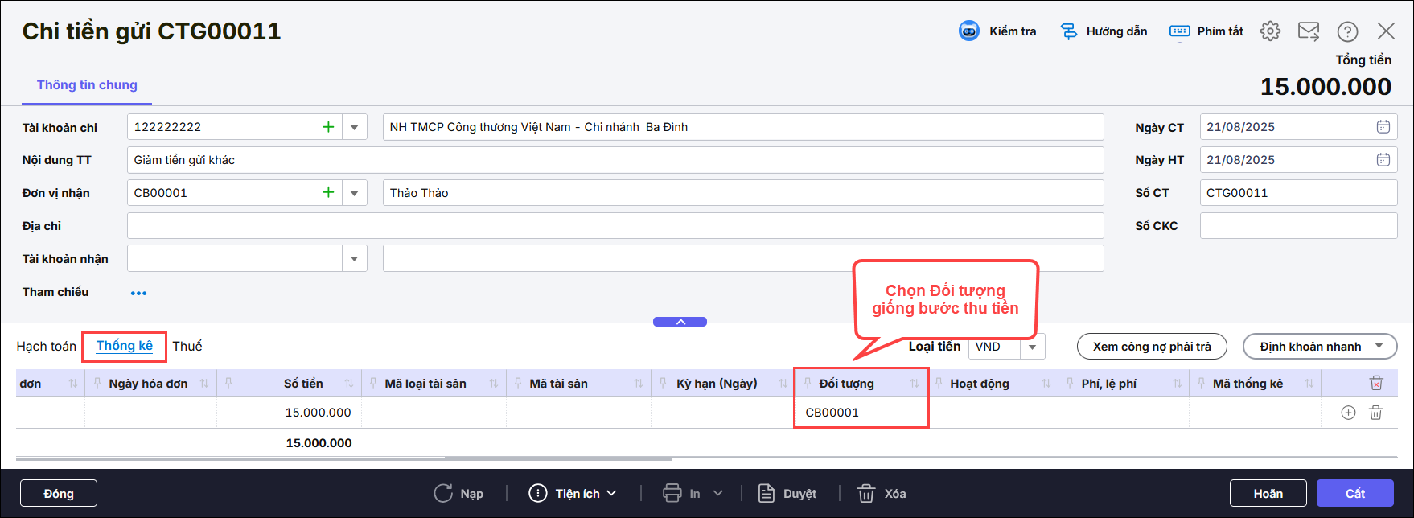Expand the Tài khoản chi dropdown
Screen dimensions: 1414x518
[x=355, y=127]
